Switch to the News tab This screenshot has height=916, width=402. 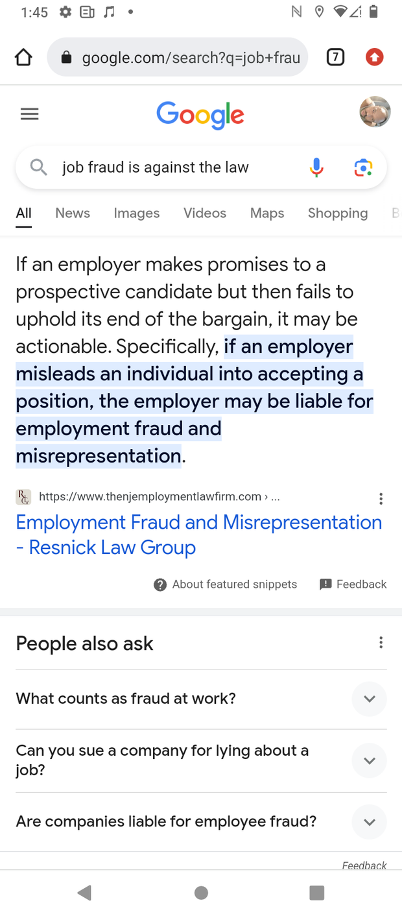point(73,213)
